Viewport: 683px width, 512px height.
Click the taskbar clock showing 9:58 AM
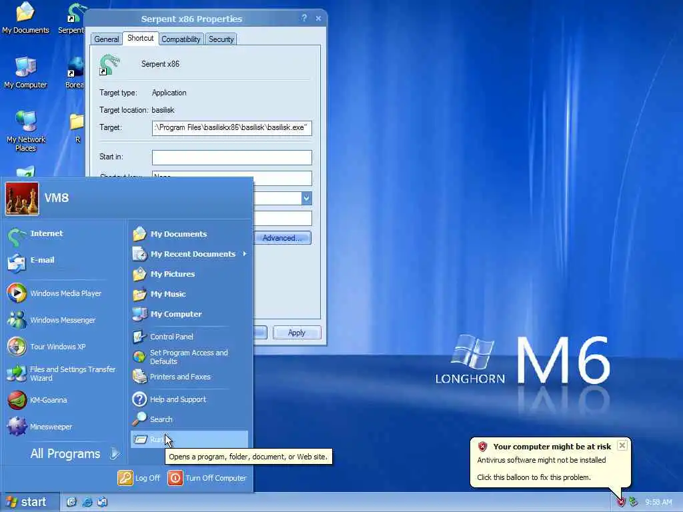pyautogui.click(x=658, y=502)
